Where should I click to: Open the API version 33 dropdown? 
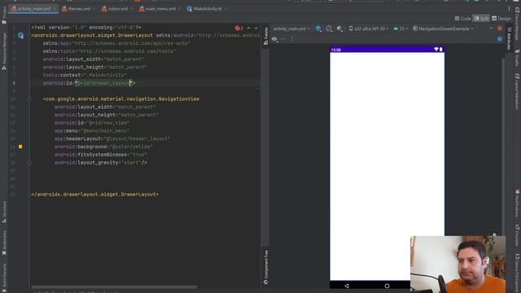tap(401, 29)
